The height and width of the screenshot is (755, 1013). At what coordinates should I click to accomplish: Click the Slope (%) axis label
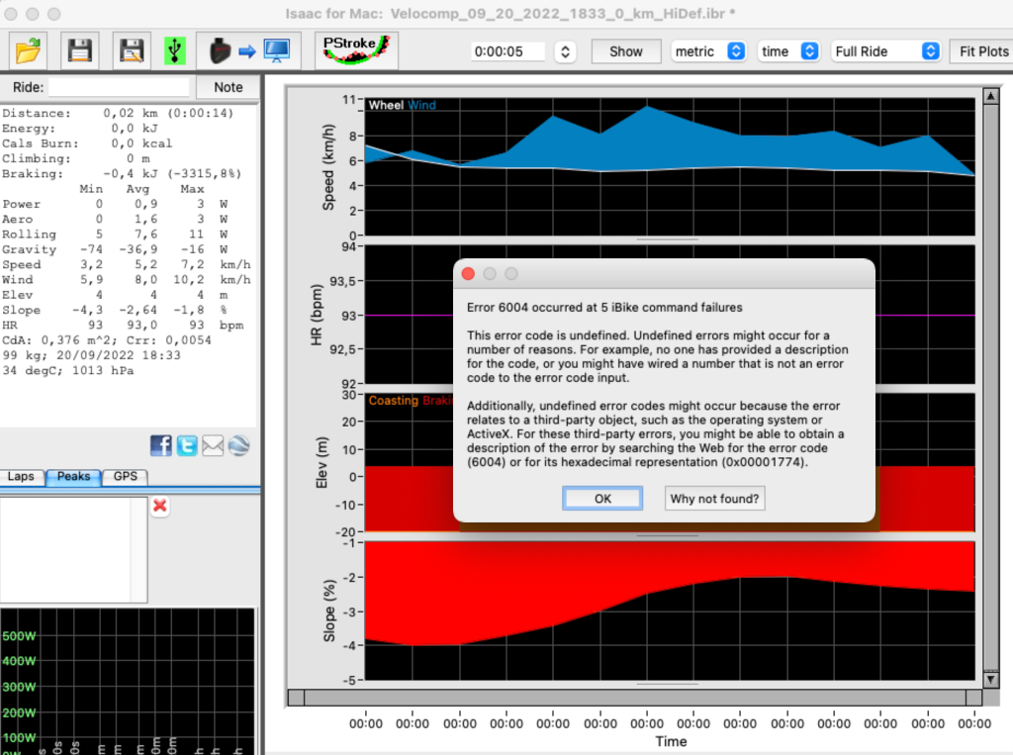(329, 611)
